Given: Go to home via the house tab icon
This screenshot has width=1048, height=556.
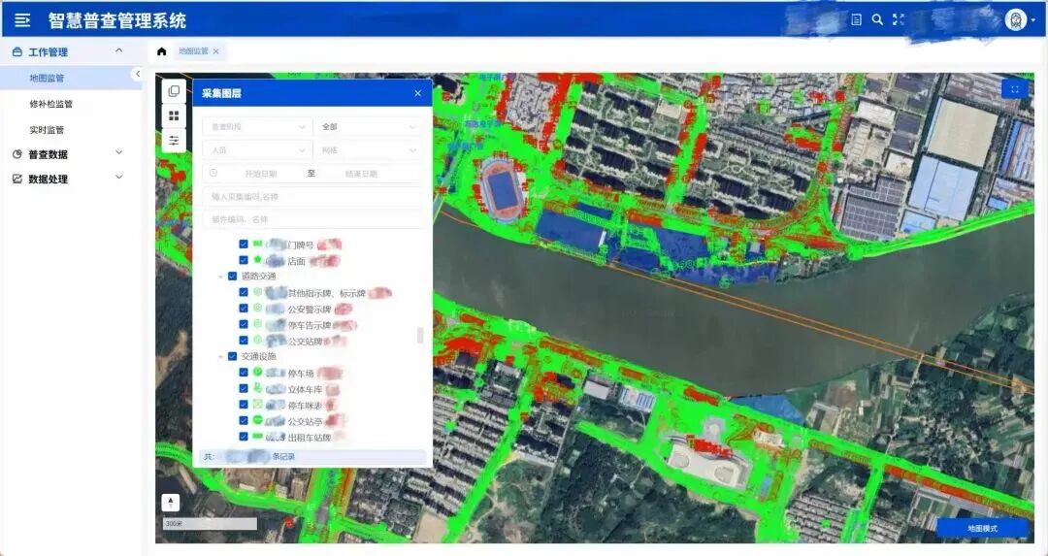Looking at the screenshot, I should (162, 51).
